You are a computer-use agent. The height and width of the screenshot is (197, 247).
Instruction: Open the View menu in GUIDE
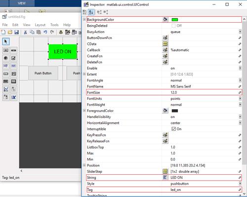[x=27, y=25]
